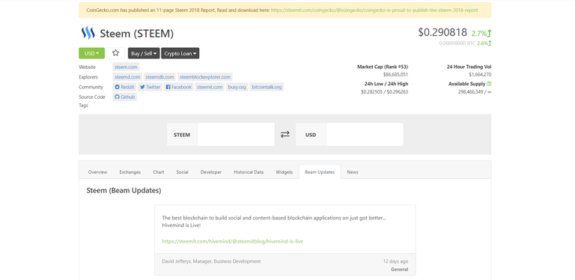
Task: Toggle the favorite star button
Action: point(115,53)
